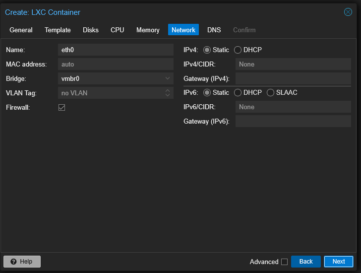Click the IPv4/CIDR input field

click(x=293, y=64)
